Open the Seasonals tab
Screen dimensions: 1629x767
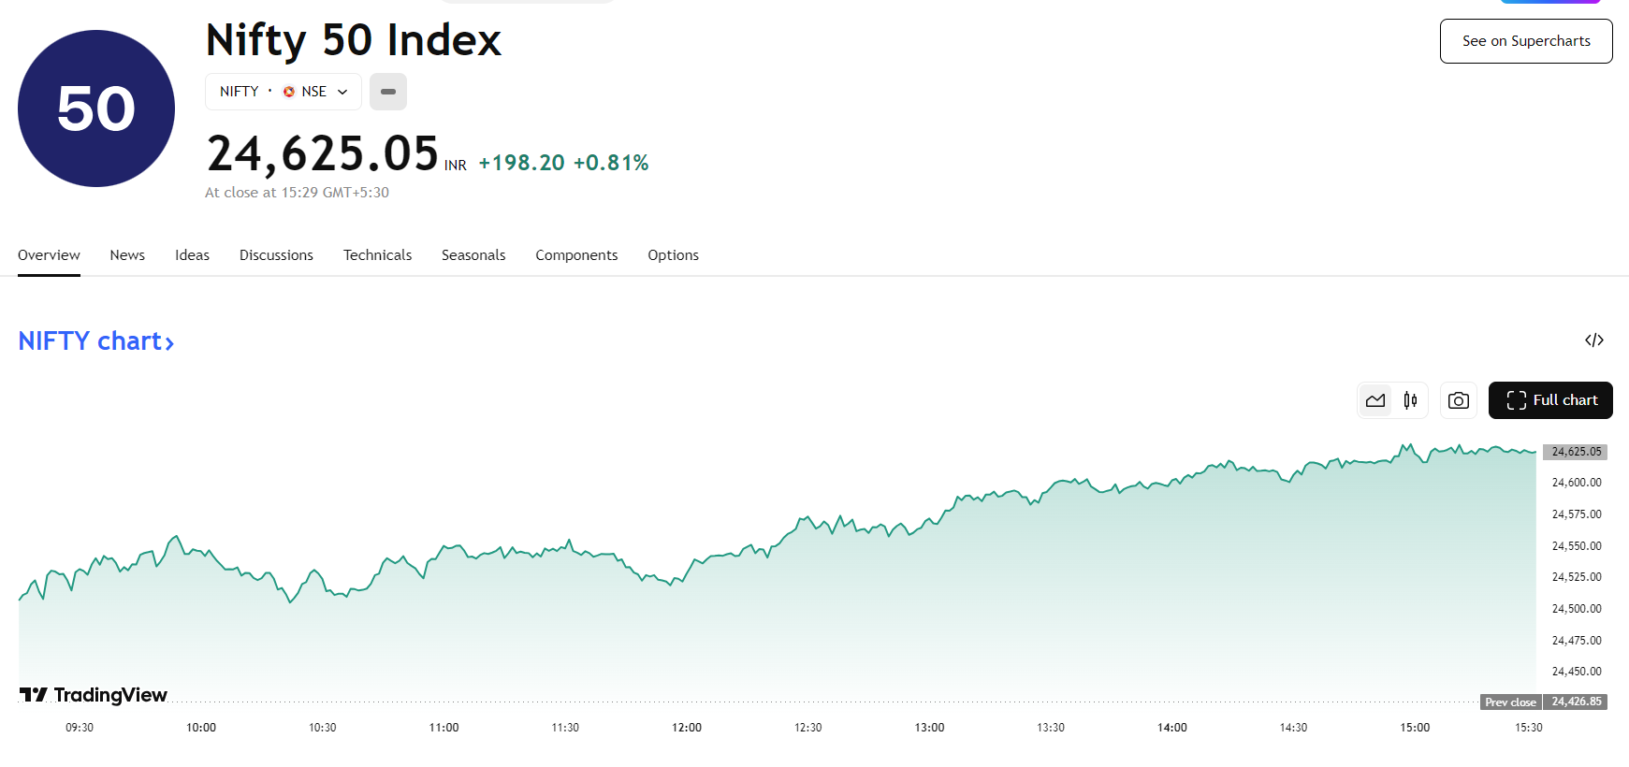473,255
